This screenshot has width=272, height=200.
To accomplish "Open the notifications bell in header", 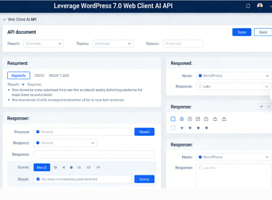I will (248, 6).
